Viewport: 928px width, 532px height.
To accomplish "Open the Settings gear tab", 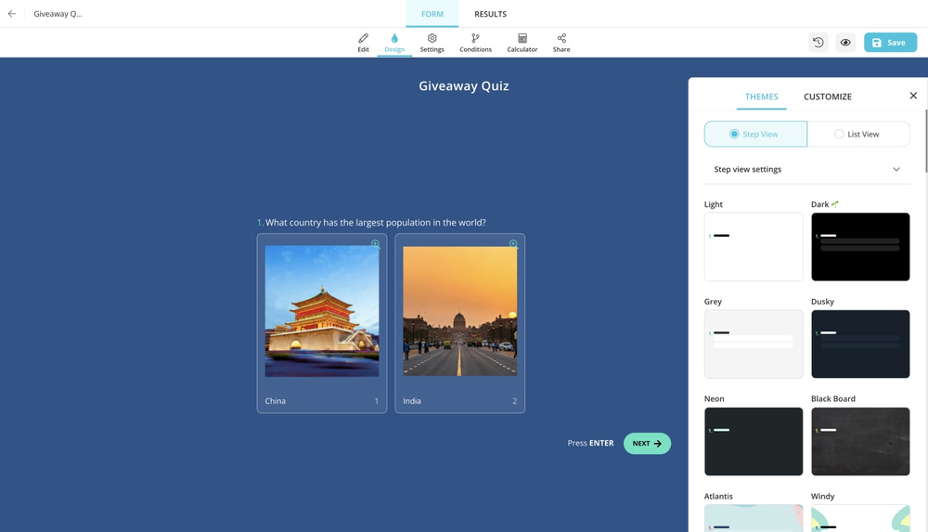I will tap(432, 43).
